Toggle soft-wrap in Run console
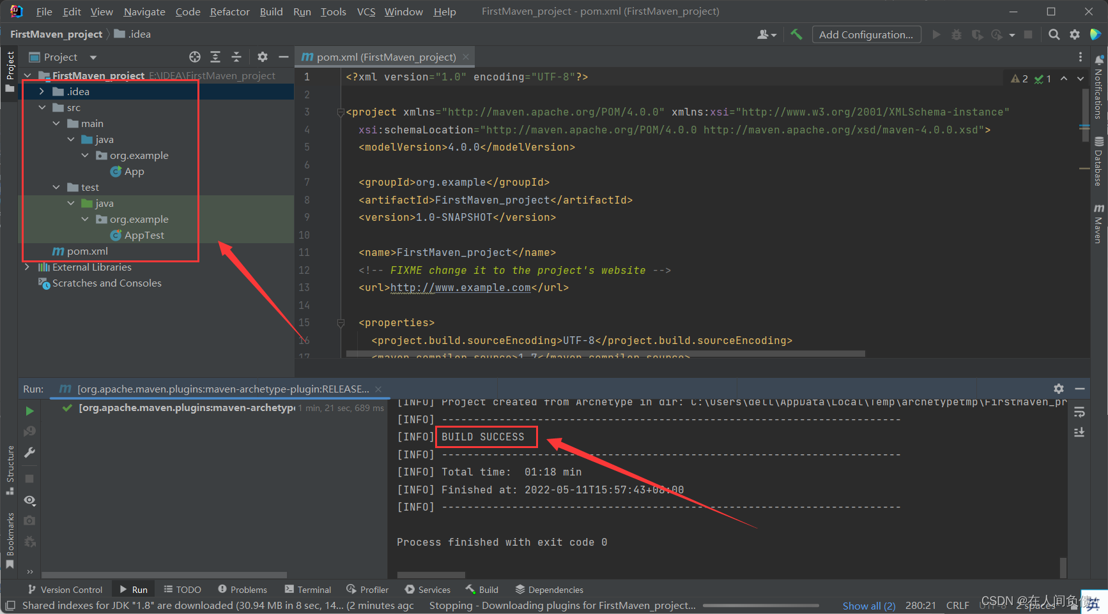Viewport: 1108px width, 614px height. point(1079,412)
